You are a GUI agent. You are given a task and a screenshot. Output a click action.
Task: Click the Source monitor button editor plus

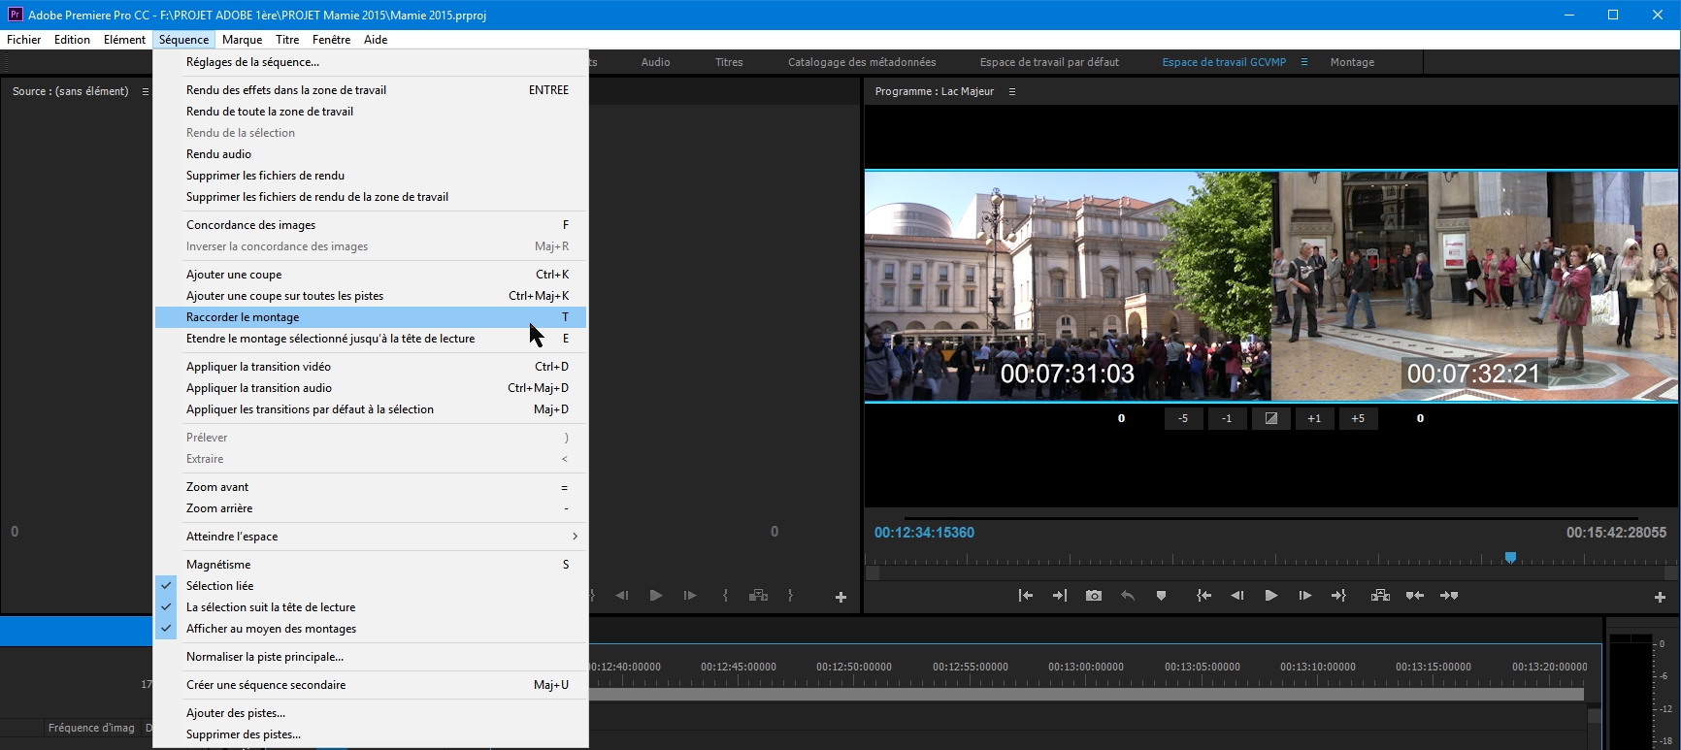tap(840, 597)
